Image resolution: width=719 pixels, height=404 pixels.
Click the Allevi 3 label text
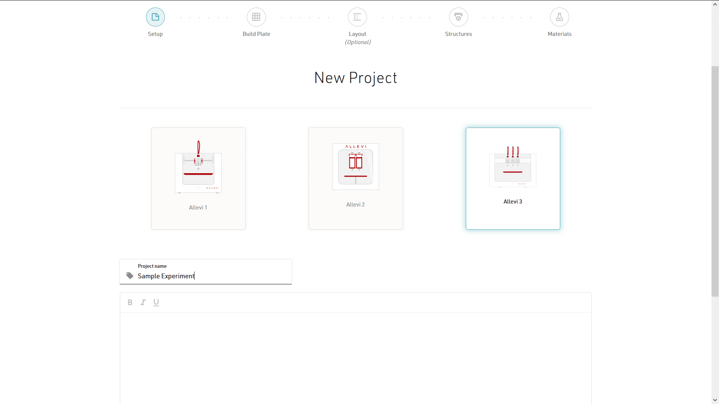pos(513,202)
